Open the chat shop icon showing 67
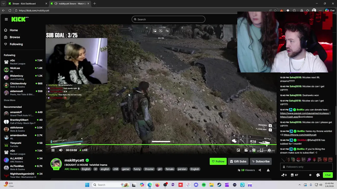Viewport: 337px width, 189px height. (294, 175)
